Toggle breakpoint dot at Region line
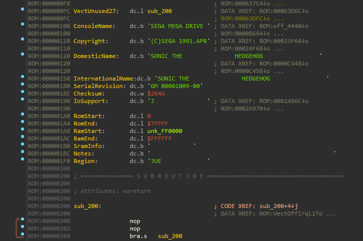 [x=23, y=159]
